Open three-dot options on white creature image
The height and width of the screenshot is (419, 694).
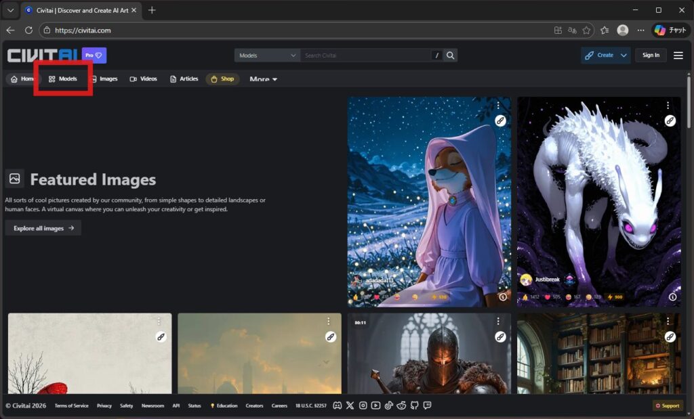pyautogui.click(x=668, y=106)
